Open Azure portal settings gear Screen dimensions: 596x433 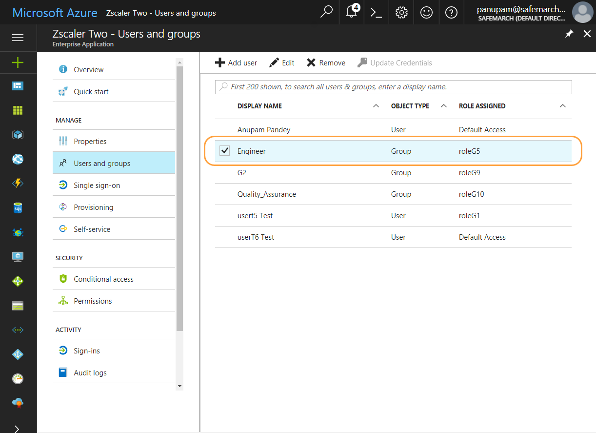(401, 12)
